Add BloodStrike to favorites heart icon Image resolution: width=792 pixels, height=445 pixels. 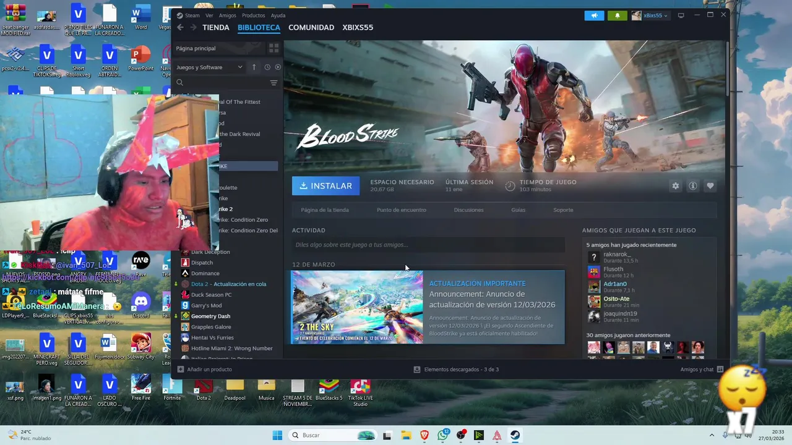(x=710, y=186)
